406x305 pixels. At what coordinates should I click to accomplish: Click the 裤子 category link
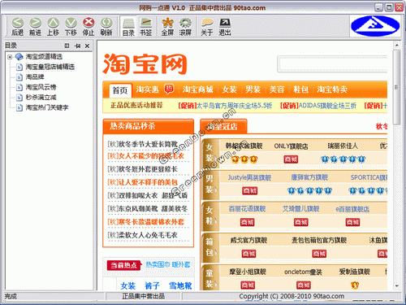click(152, 285)
